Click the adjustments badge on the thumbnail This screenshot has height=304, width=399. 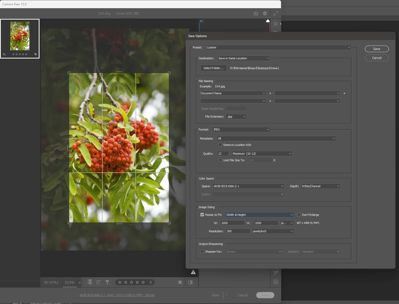[36, 54]
